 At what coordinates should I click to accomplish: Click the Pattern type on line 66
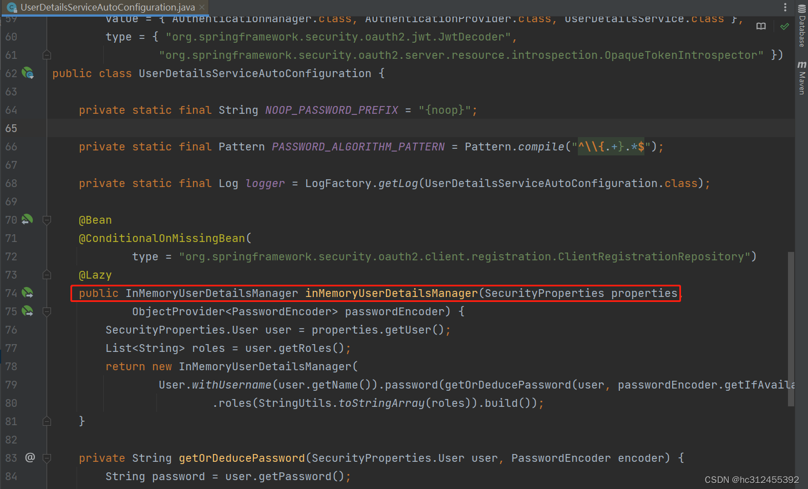pos(242,147)
